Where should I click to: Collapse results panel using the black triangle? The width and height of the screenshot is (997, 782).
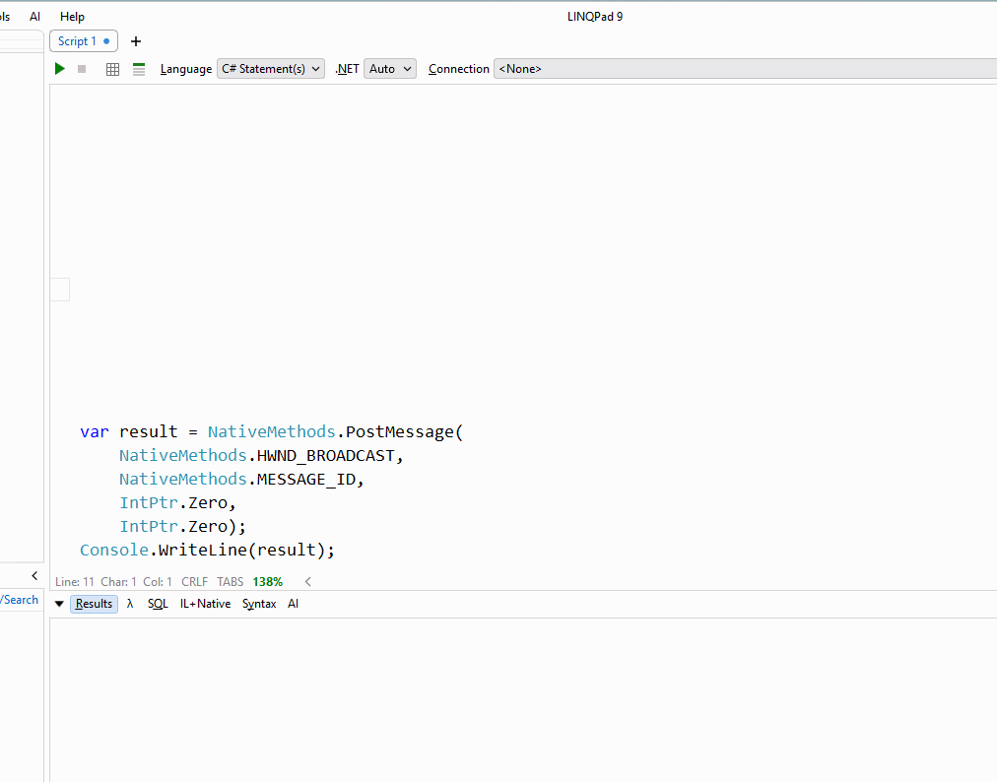click(59, 604)
